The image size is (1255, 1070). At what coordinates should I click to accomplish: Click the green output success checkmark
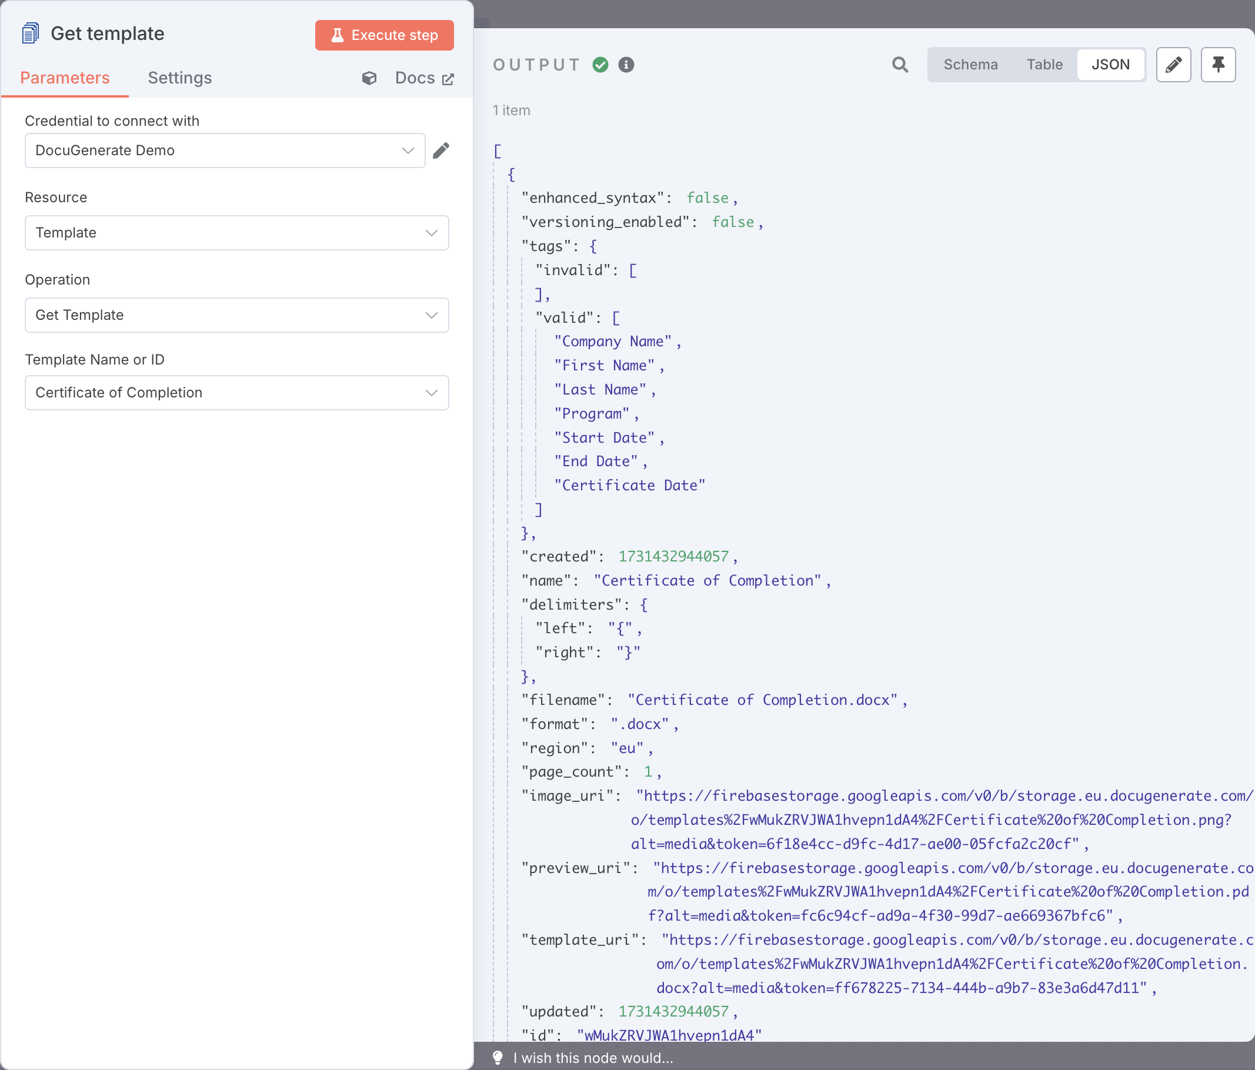coord(600,65)
